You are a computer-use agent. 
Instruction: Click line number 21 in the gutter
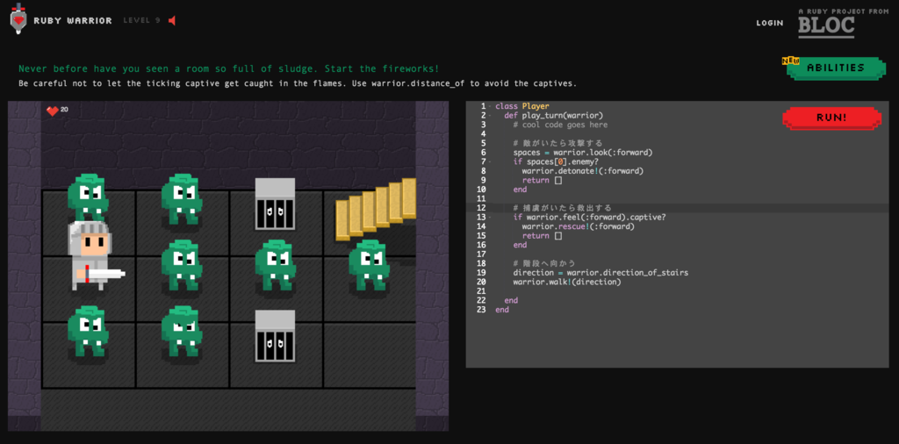coord(481,291)
